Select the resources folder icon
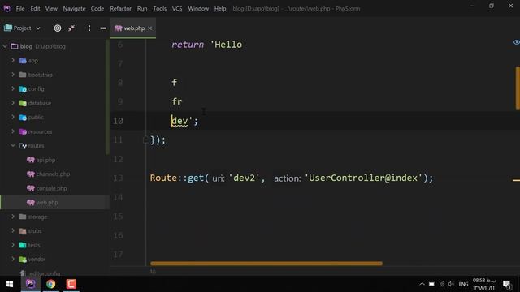 pyautogui.click(x=23, y=131)
